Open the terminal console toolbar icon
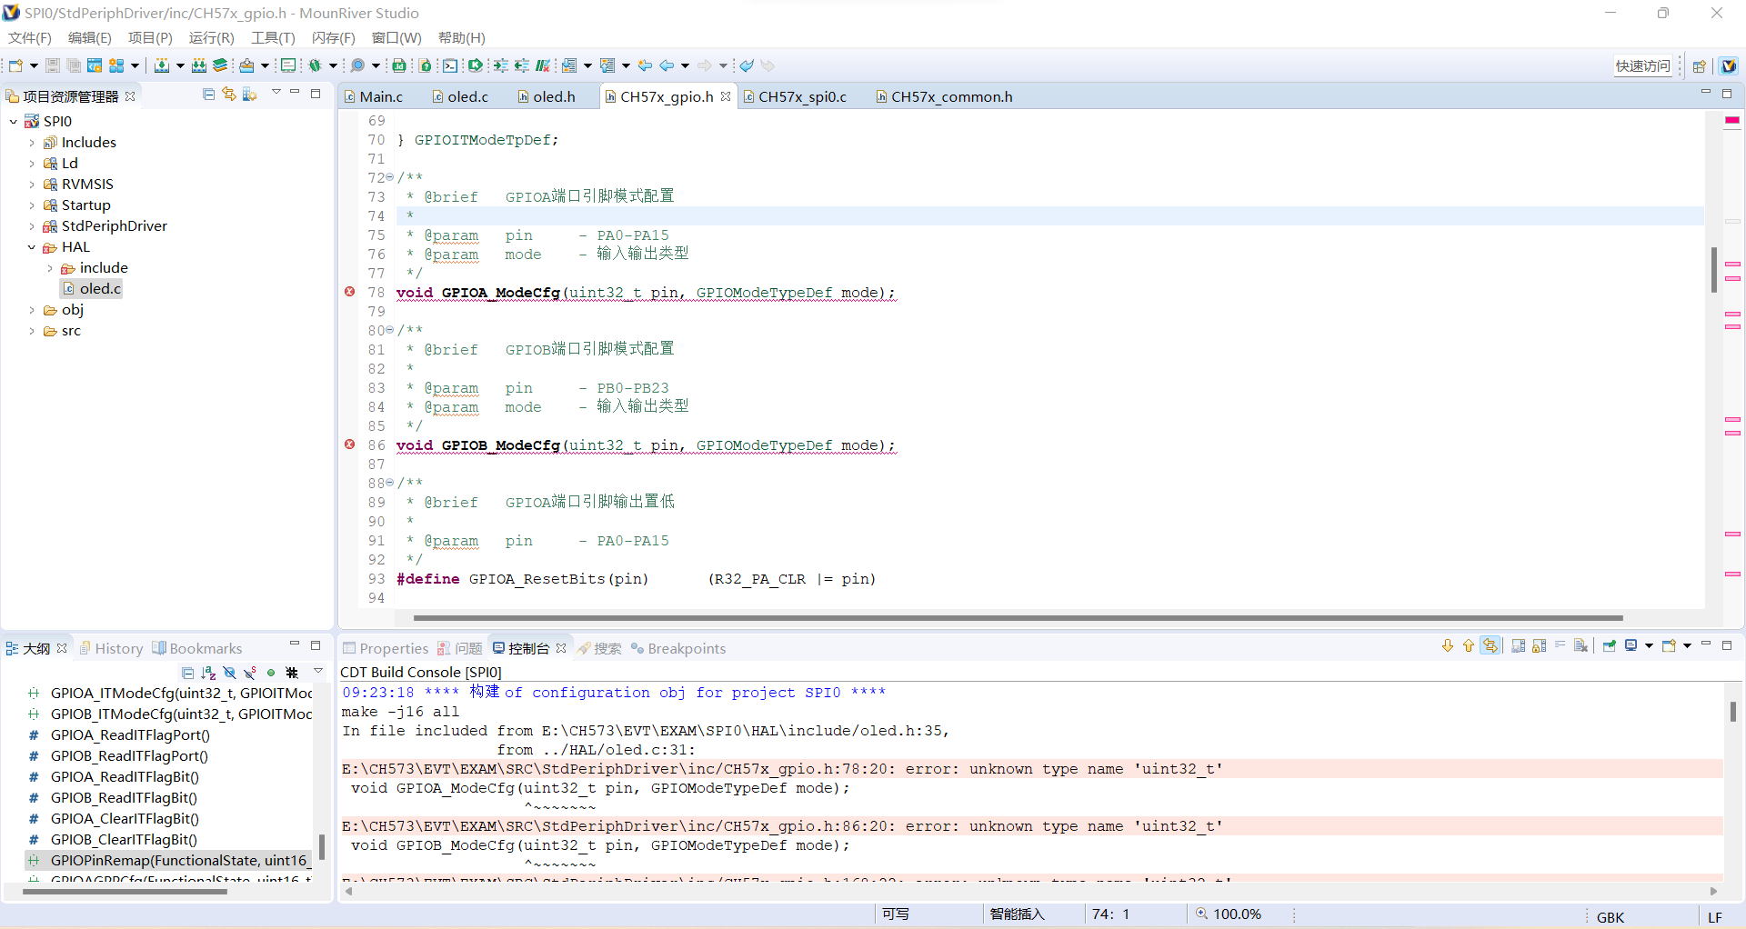 [450, 65]
